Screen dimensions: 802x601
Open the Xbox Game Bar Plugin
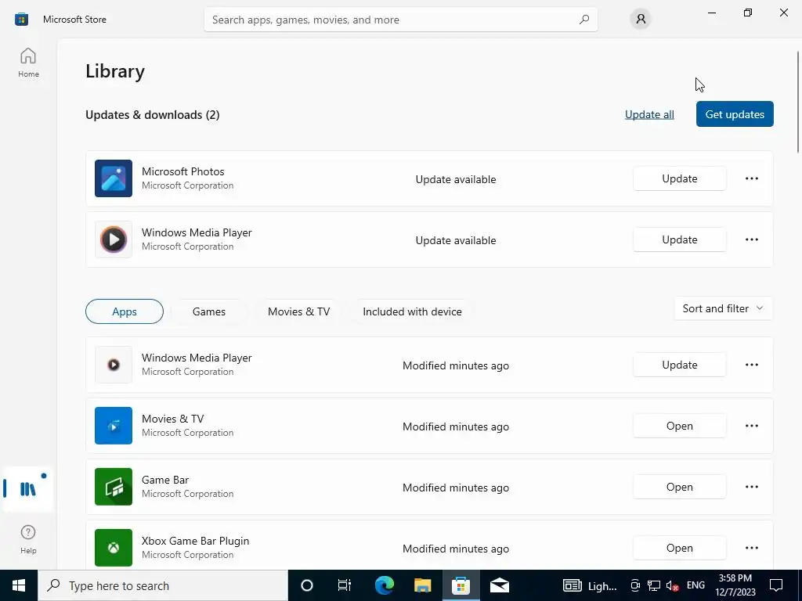point(679,548)
